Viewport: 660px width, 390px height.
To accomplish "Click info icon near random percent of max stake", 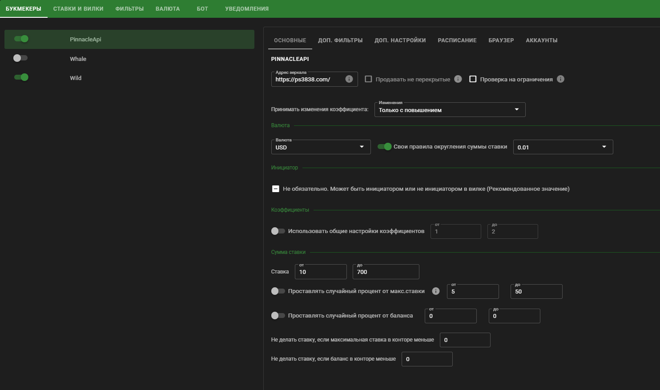I will [x=436, y=291].
